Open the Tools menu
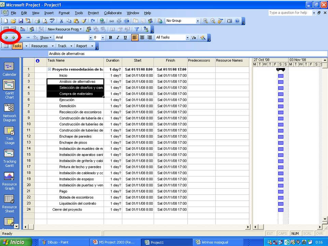This screenshot has width=328, height=246. coord(79,13)
